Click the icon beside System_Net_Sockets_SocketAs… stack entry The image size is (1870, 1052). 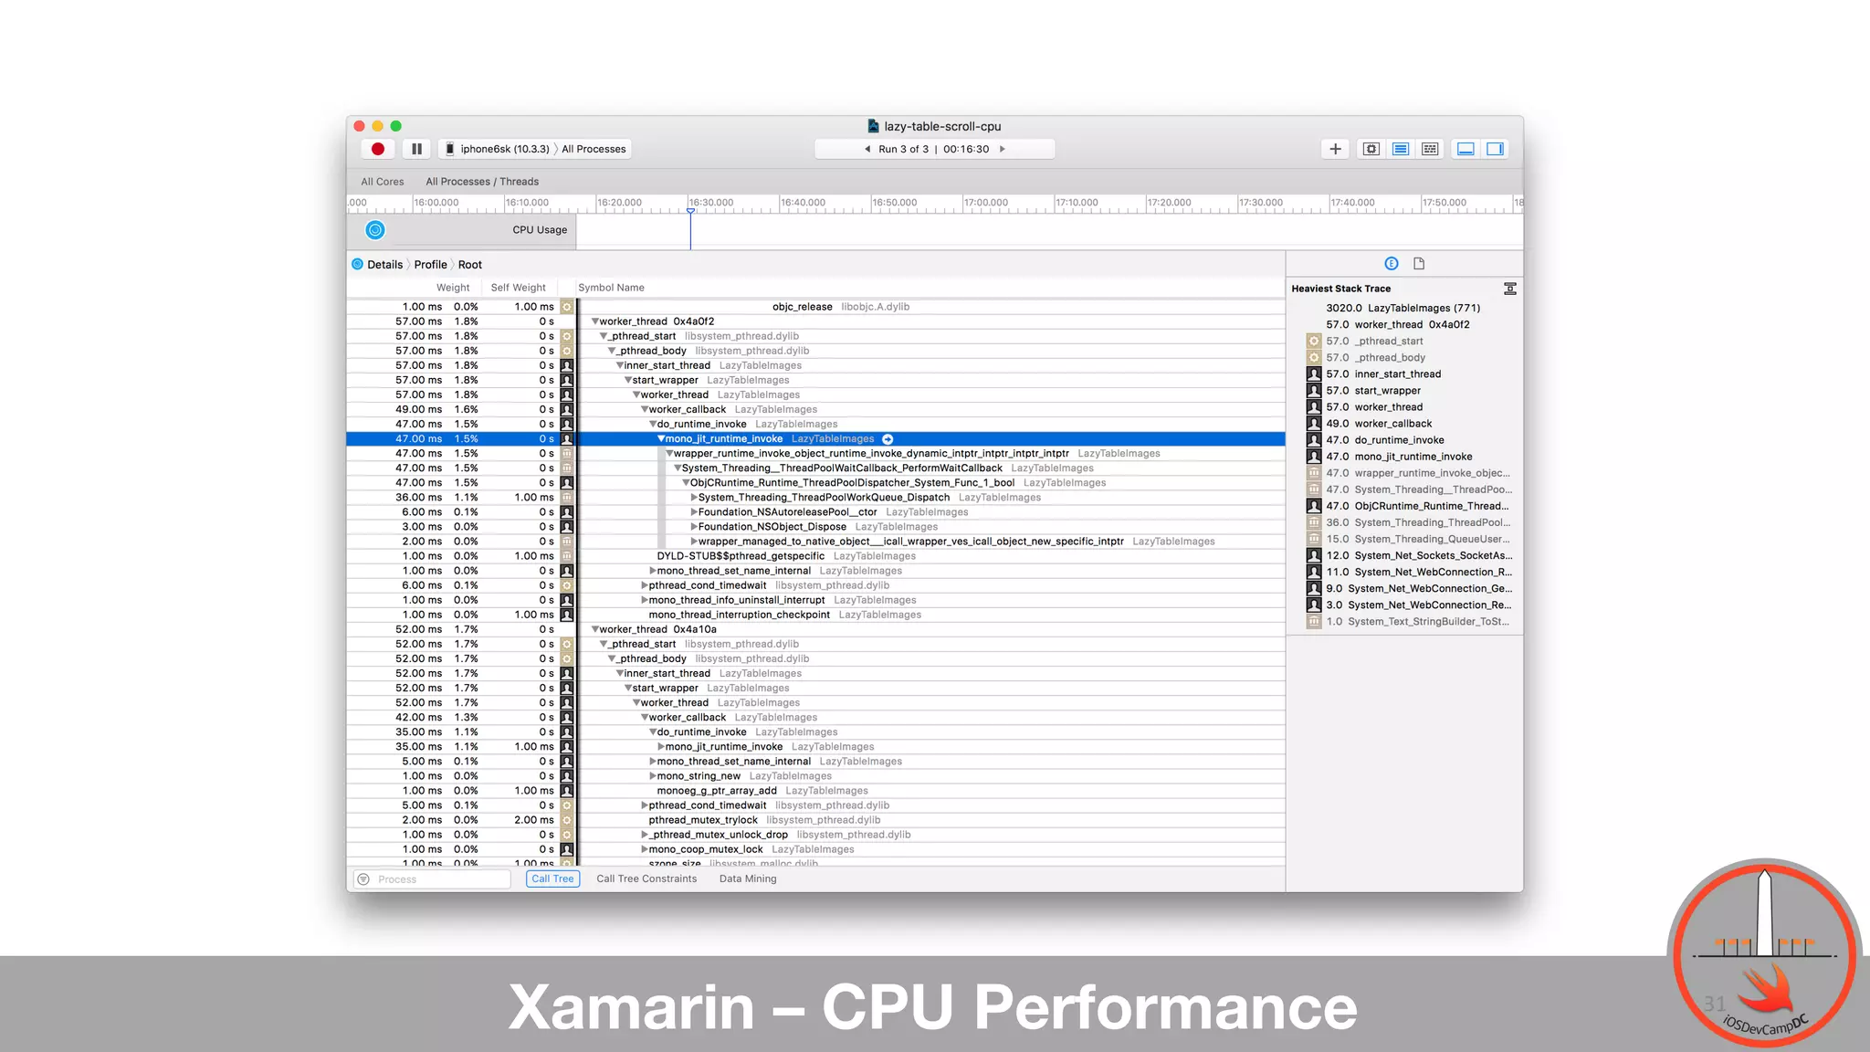1314,555
